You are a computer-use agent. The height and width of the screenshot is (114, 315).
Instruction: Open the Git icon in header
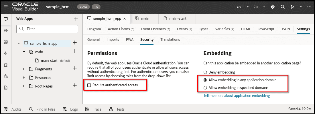272,7
